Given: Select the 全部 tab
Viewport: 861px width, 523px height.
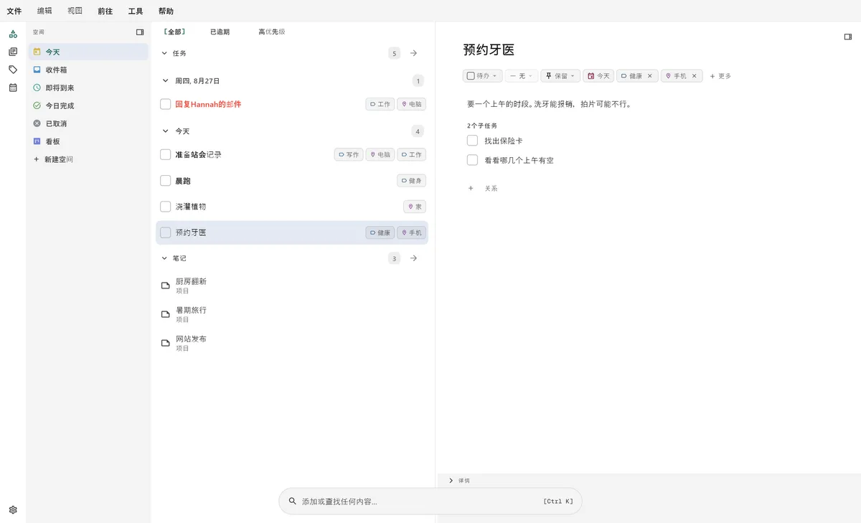Looking at the screenshot, I should coord(174,32).
